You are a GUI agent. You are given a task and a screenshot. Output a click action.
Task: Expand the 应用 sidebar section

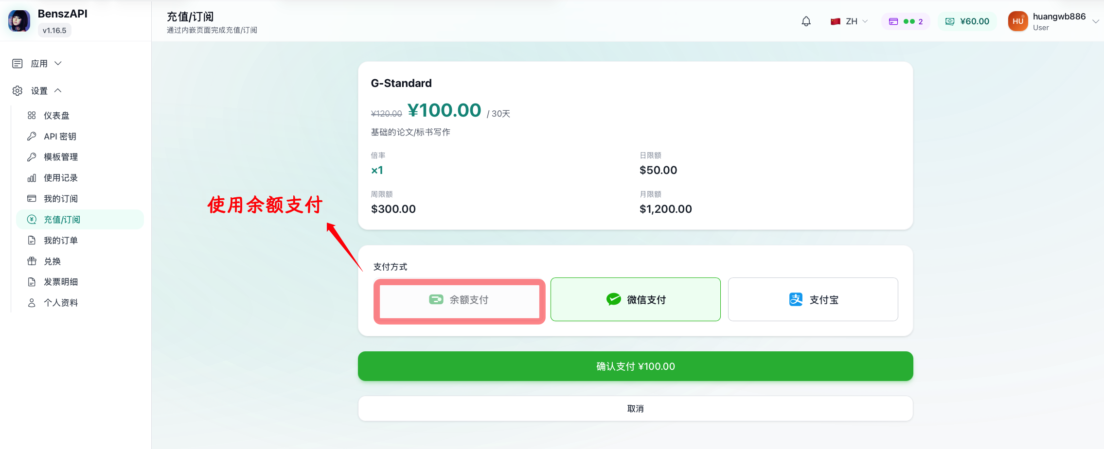[38, 64]
